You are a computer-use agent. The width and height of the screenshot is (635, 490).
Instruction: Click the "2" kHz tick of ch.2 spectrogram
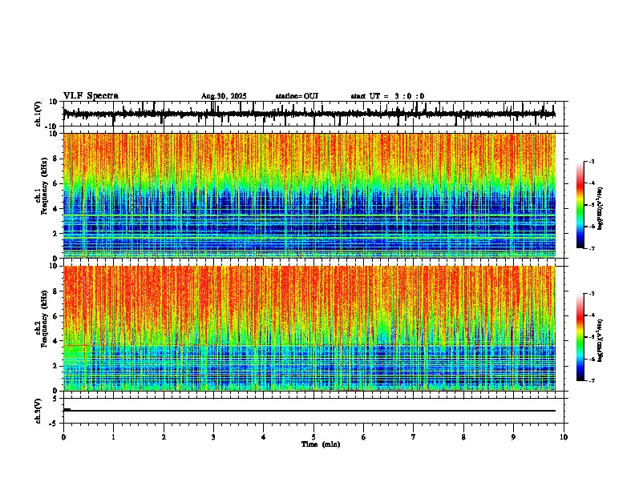tap(55, 366)
